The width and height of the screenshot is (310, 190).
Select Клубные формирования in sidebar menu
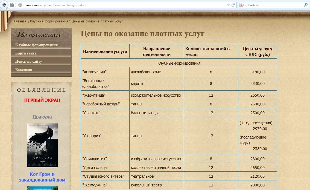[41, 45]
